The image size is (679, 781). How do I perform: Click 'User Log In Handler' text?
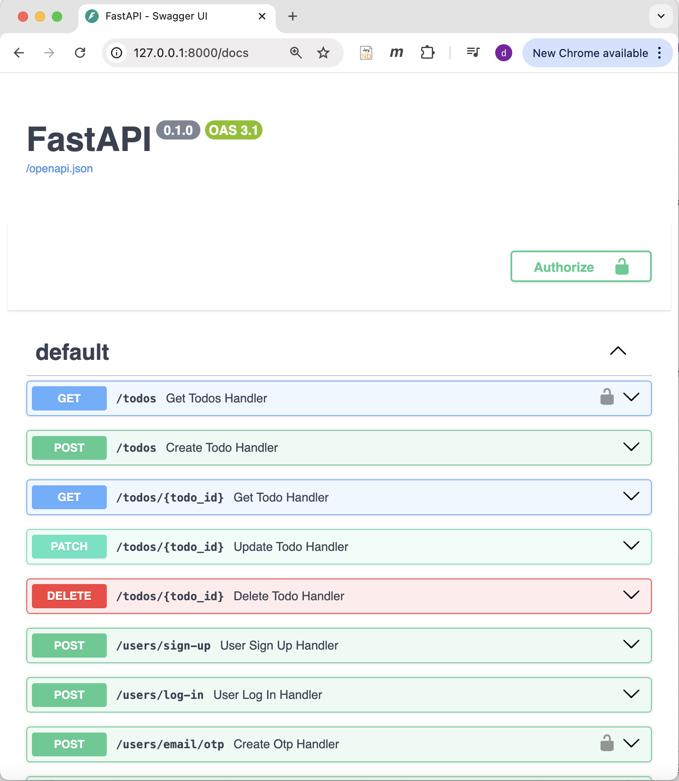268,695
